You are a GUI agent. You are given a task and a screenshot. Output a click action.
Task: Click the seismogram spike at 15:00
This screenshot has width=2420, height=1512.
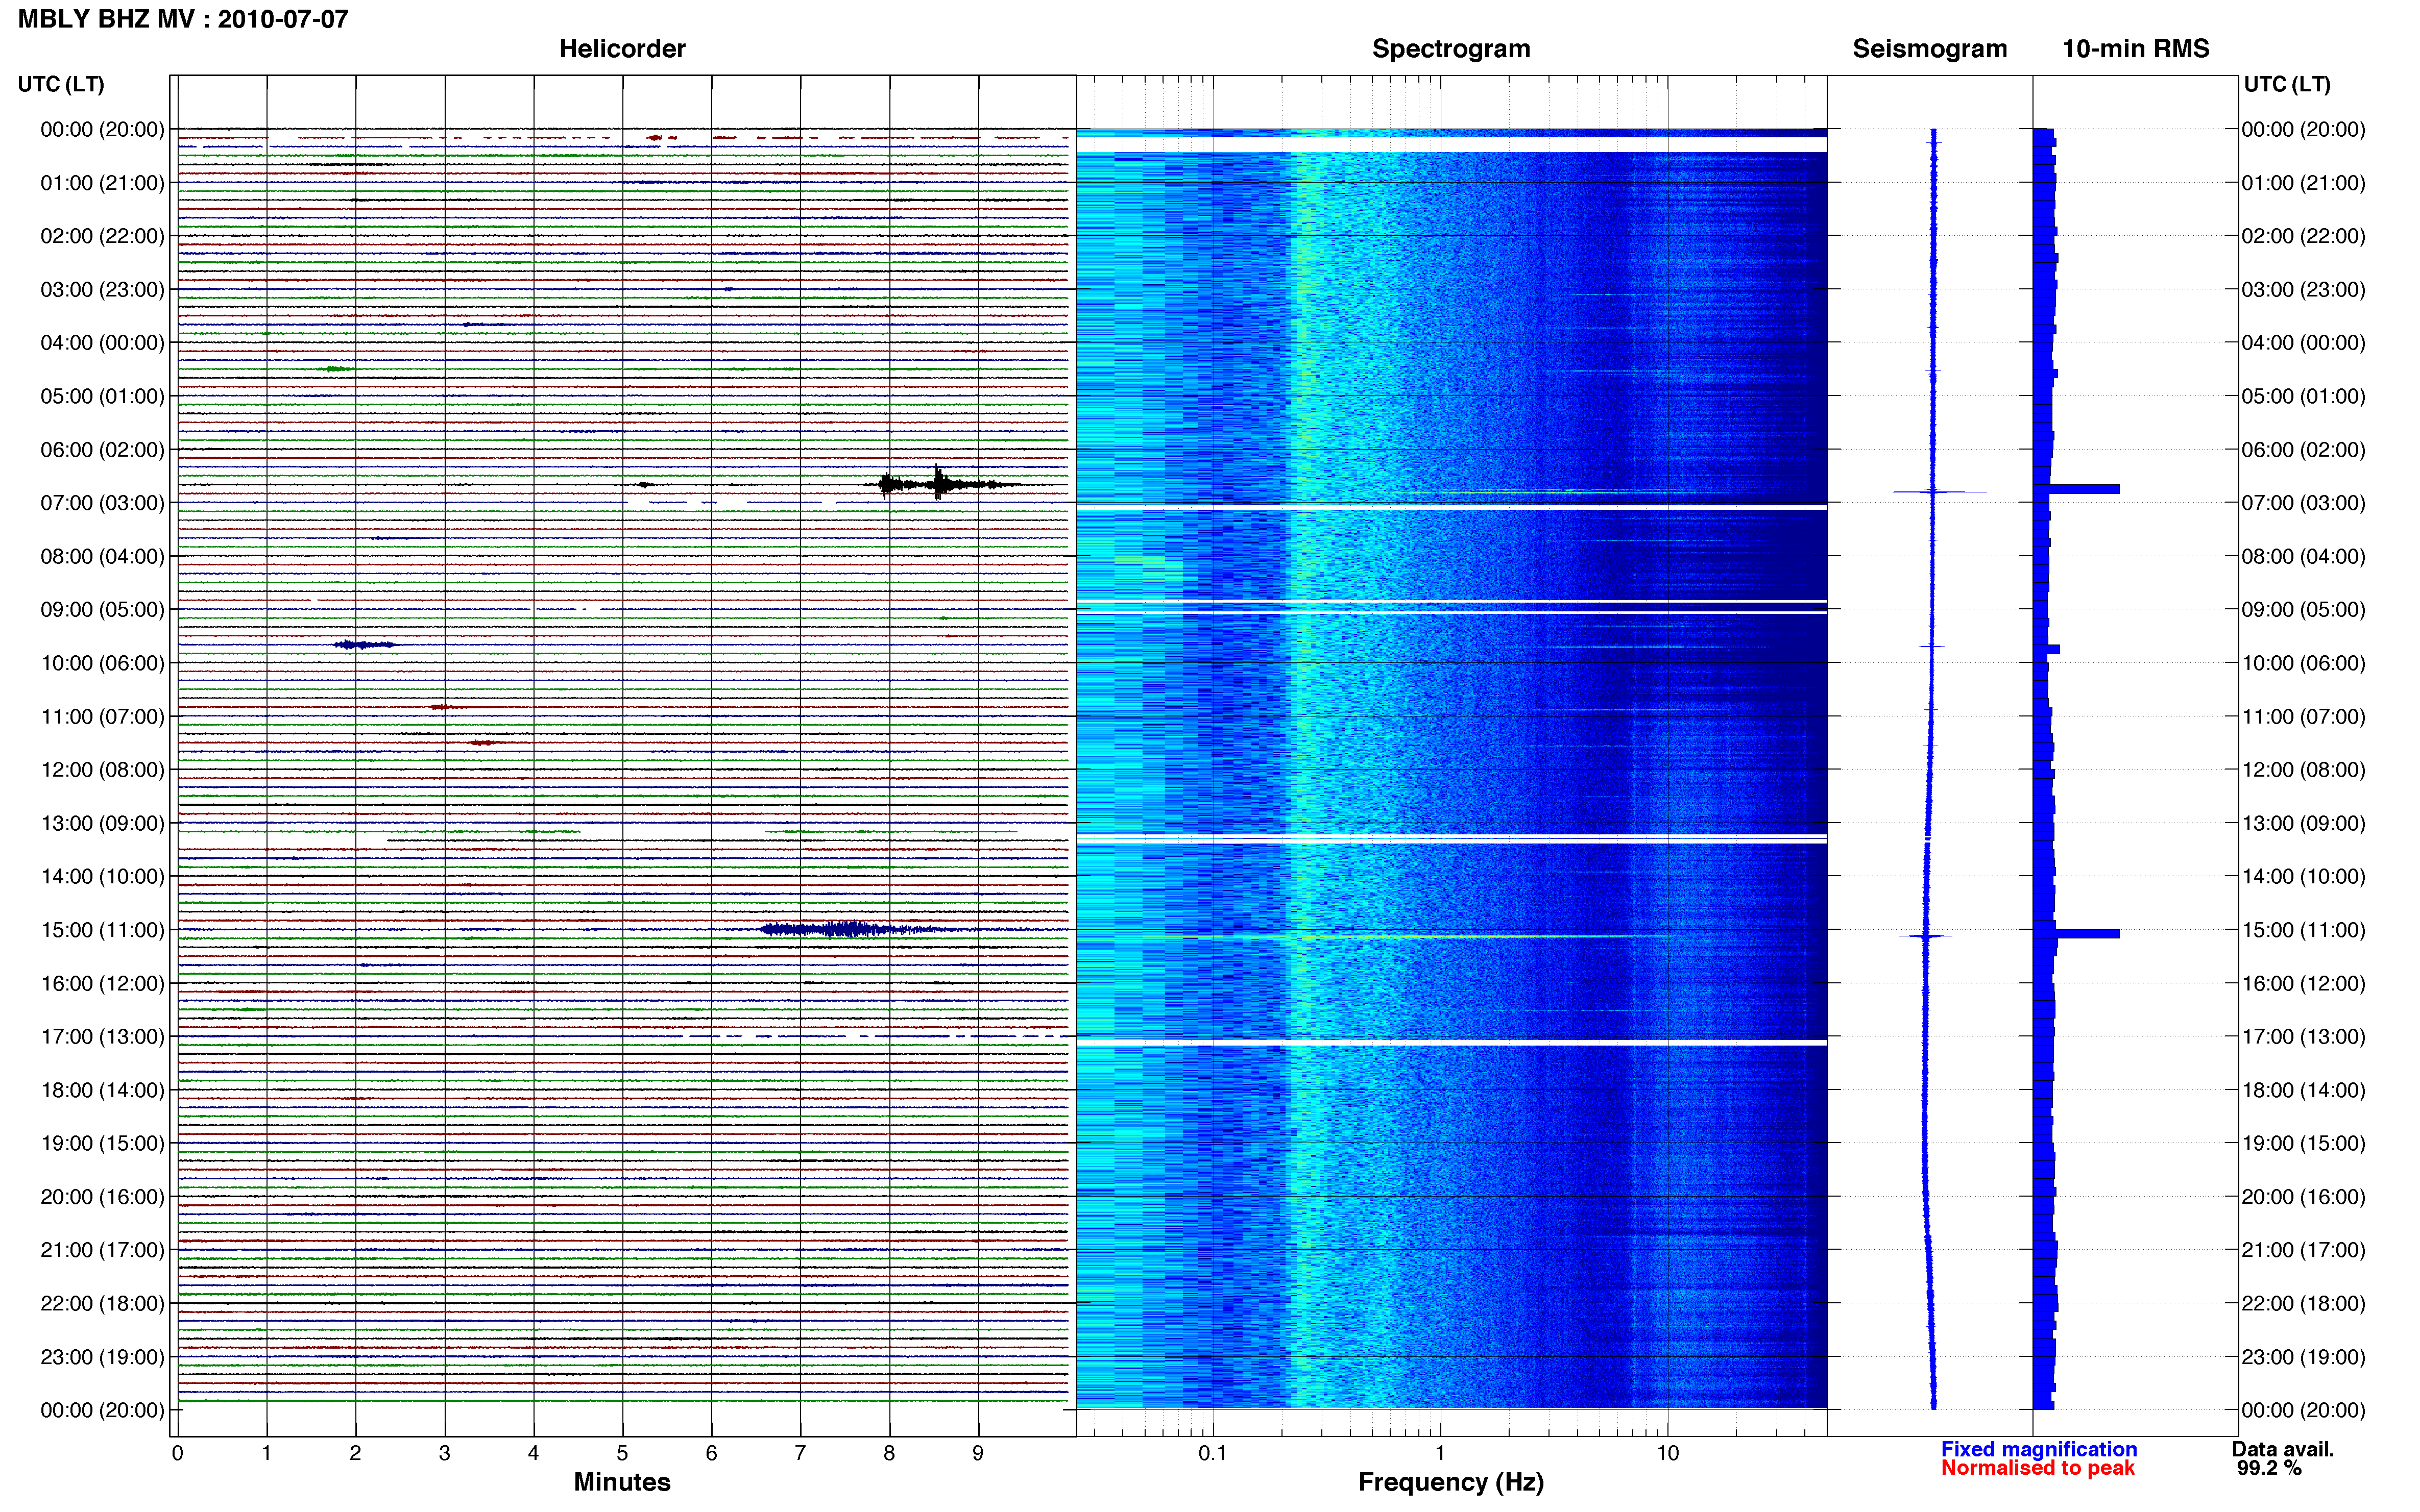coord(1926,936)
